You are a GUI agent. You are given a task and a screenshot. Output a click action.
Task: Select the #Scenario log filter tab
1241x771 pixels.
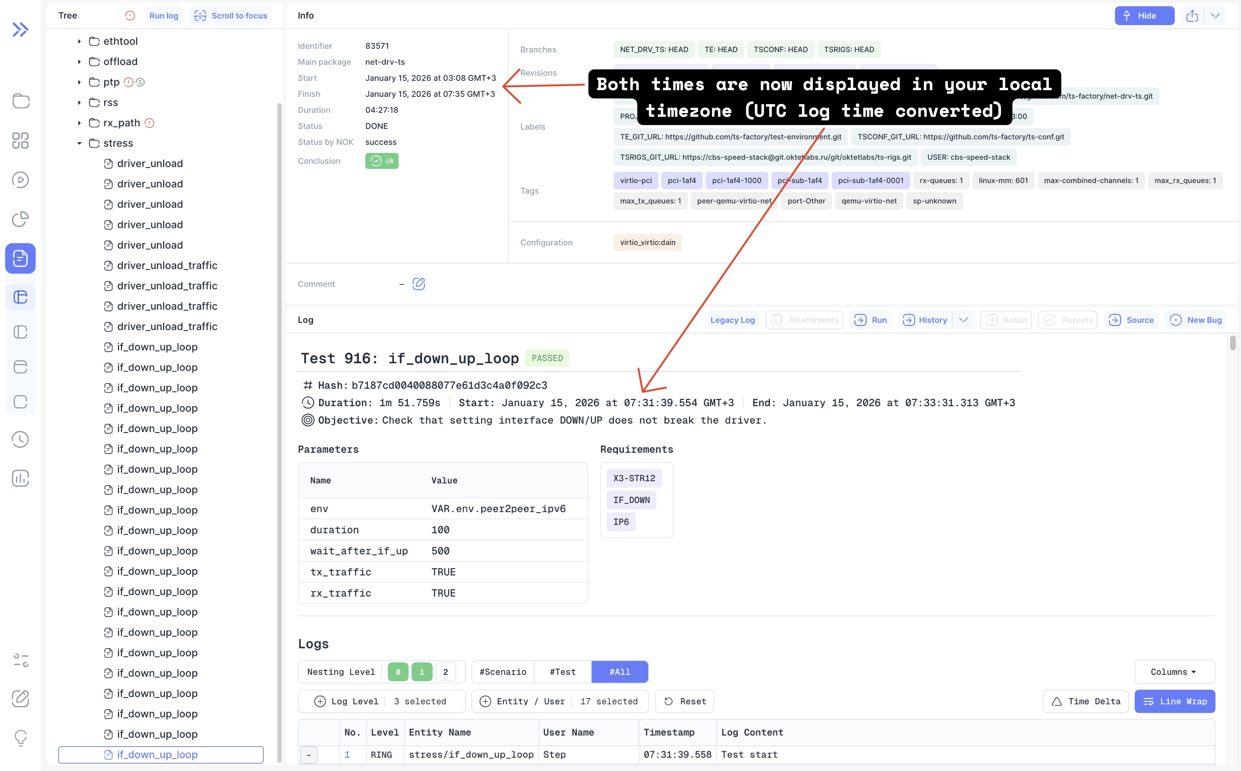click(503, 672)
